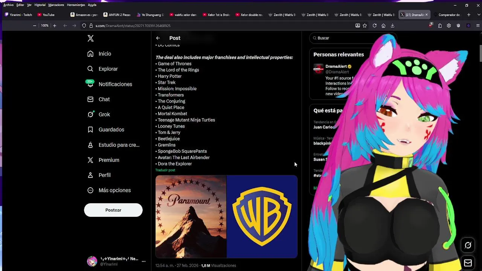Open the Historial menu

click(x=40, y=5)
